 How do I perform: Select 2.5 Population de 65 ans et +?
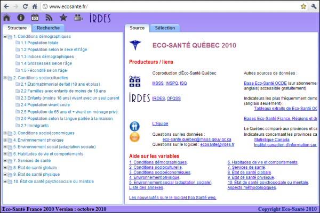coord(69,112)
